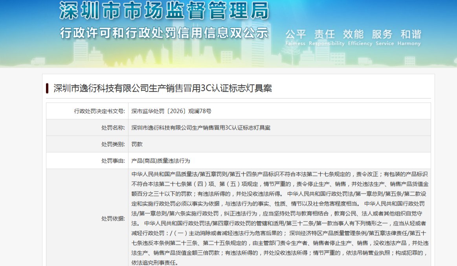Click the 处罚事由 label
The image size is (457, 266).
click(113, 161)
